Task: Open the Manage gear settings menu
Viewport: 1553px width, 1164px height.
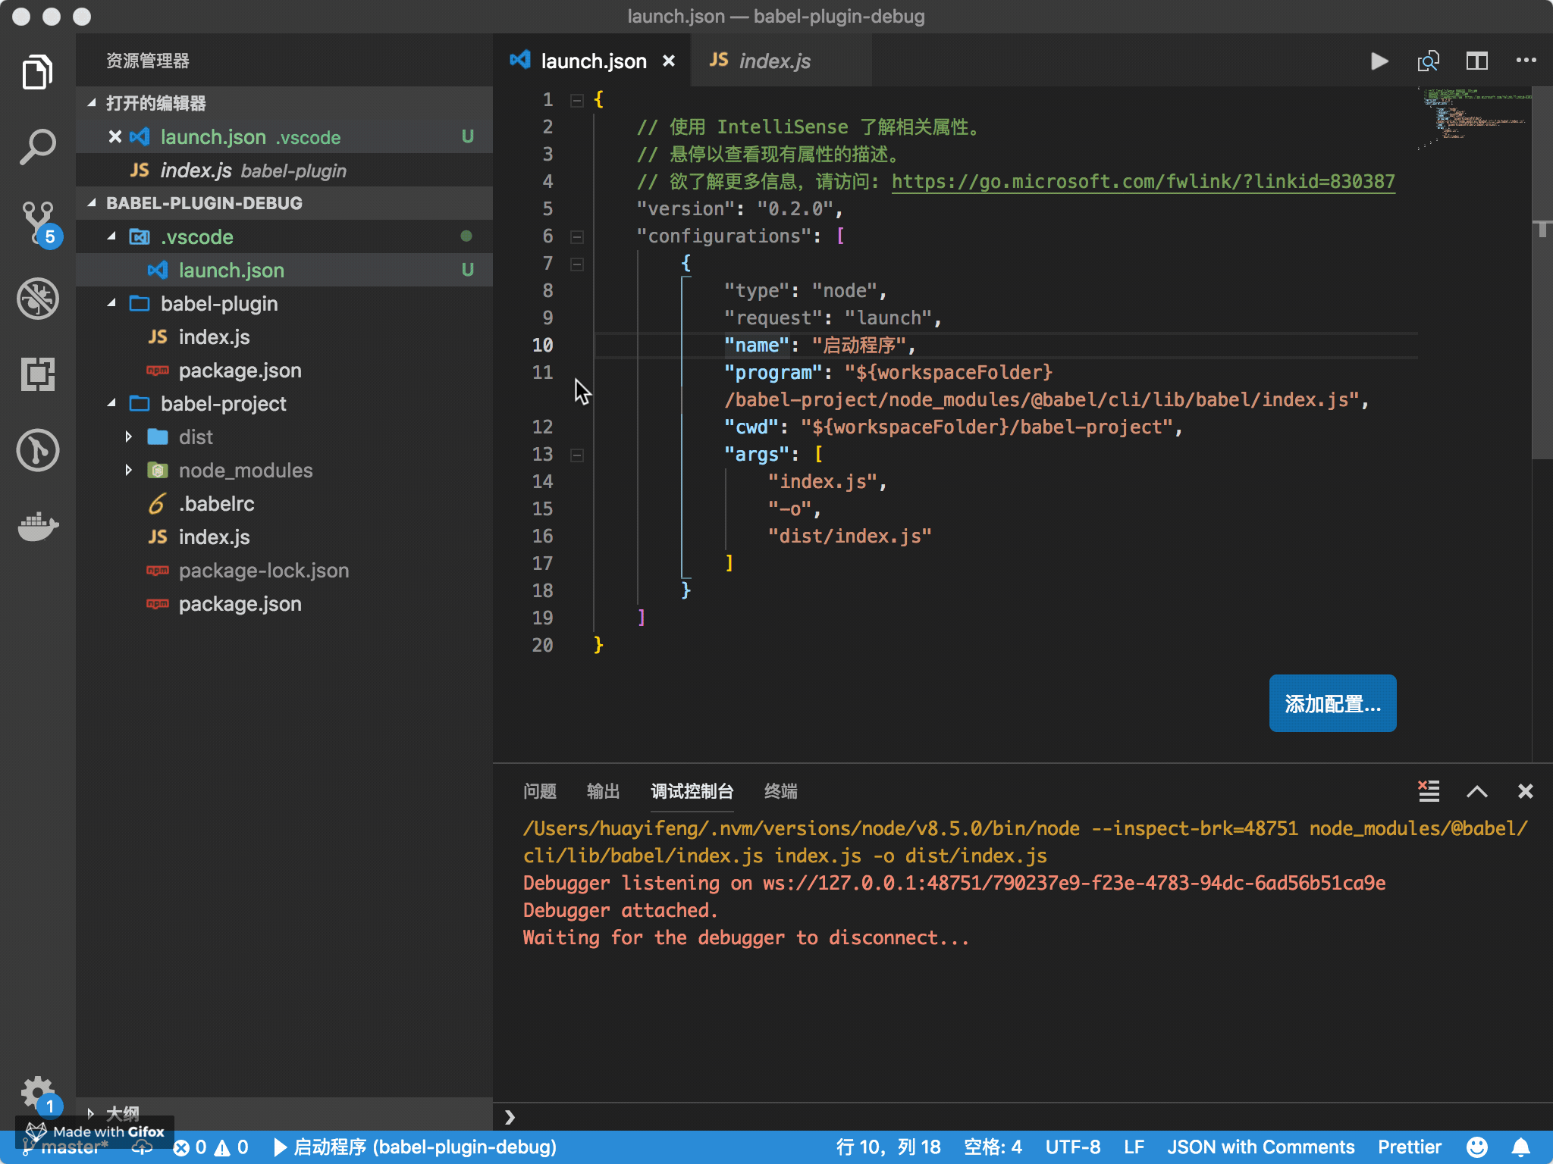Action: tap(37, 1094)
